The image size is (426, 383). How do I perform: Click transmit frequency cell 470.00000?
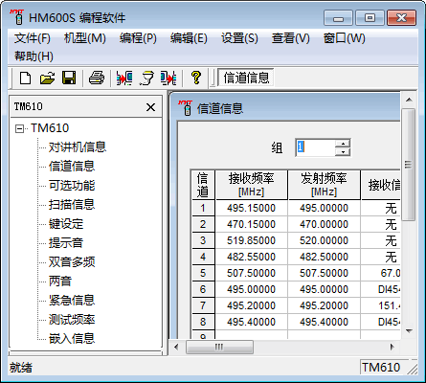325,224
